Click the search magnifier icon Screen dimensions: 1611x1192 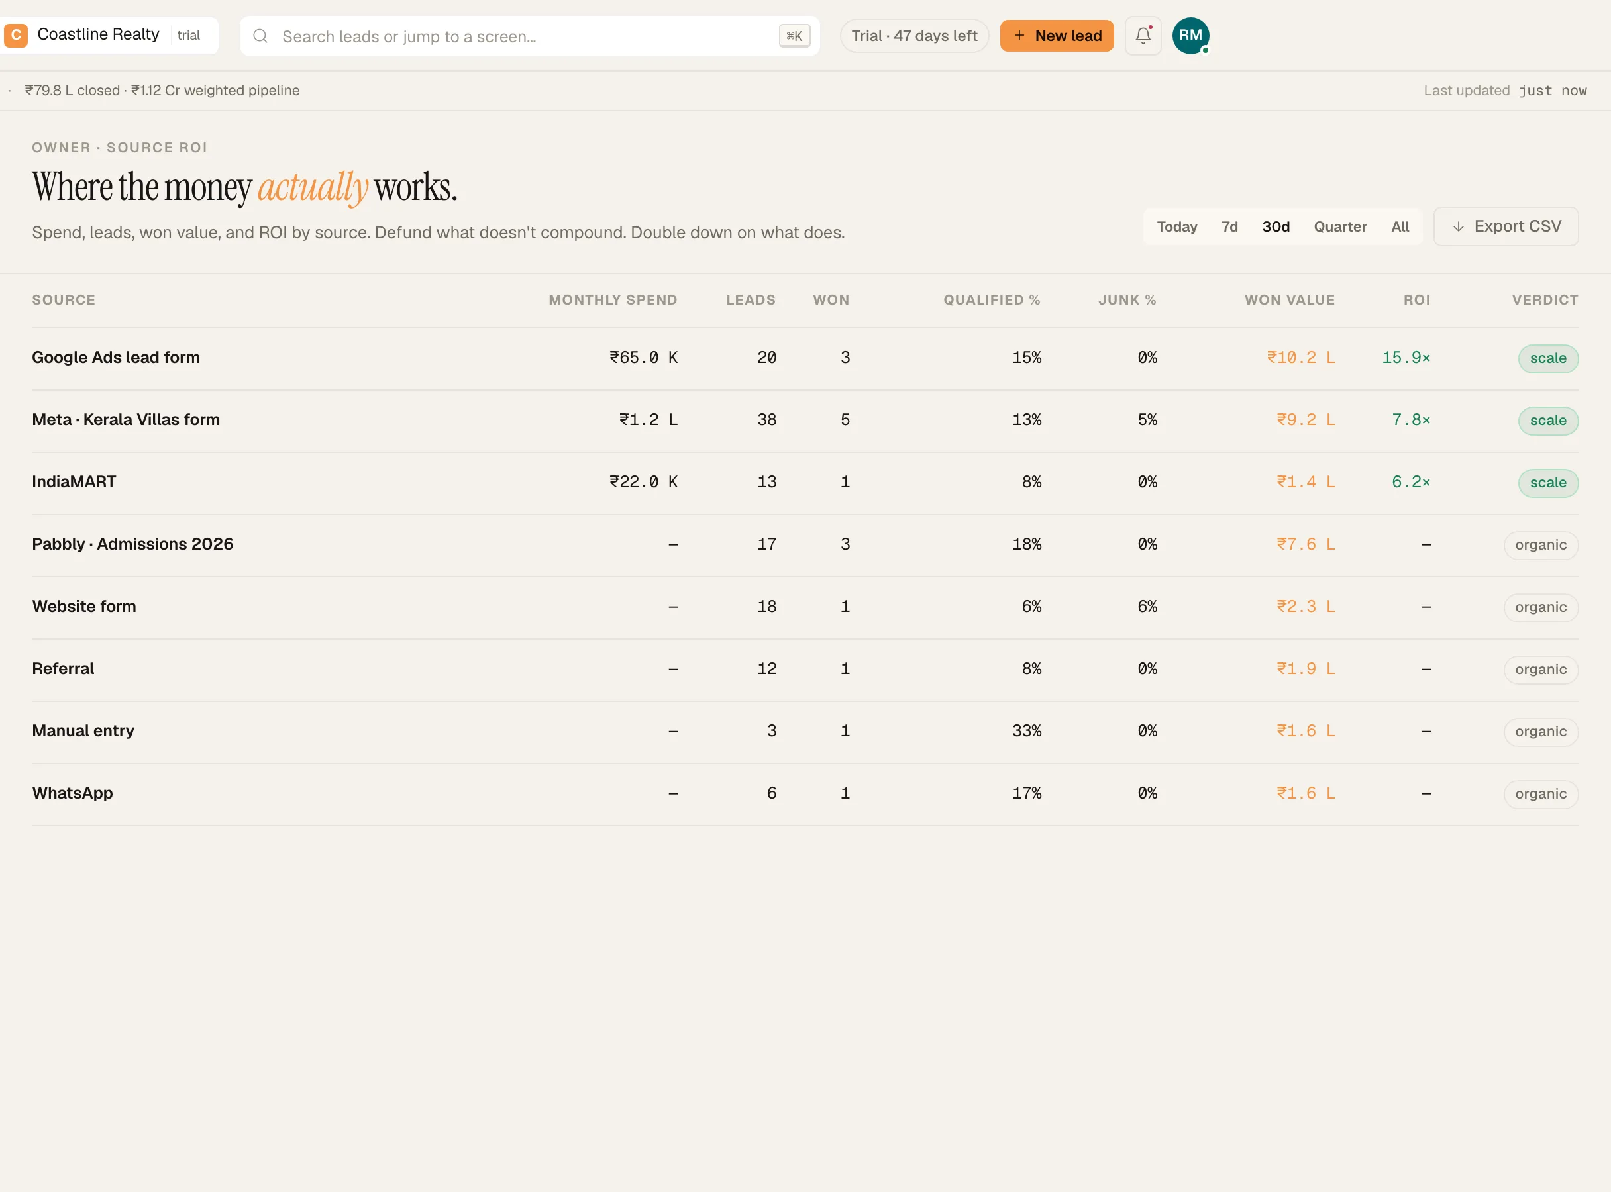click(260, 36)
